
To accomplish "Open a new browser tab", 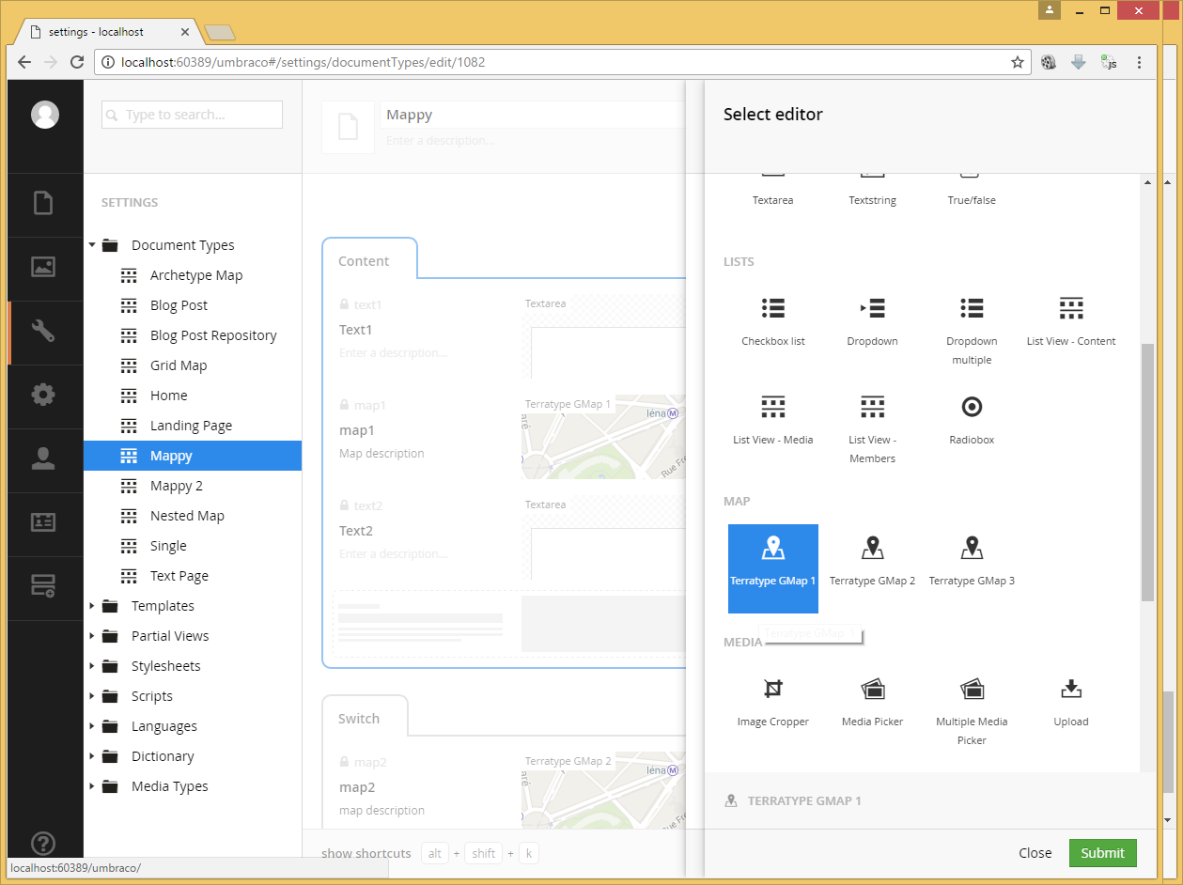I will 219,33.
